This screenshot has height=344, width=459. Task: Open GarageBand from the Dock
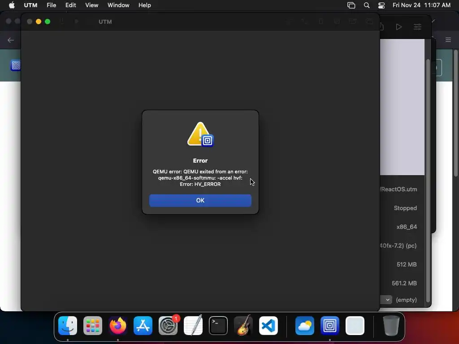(243, 326)
